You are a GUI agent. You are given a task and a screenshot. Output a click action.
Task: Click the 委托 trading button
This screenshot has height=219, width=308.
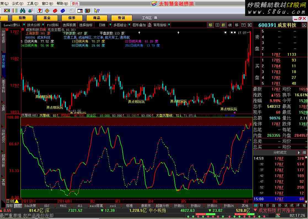(75, 4)
